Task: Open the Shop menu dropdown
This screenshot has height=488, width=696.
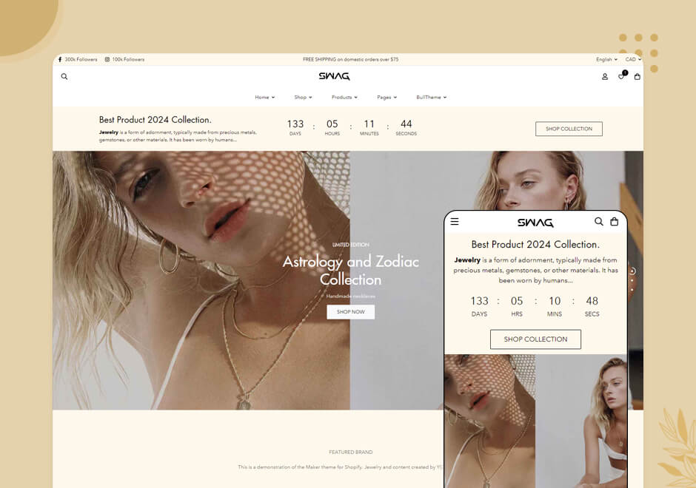Action: [x=303, y=97]
